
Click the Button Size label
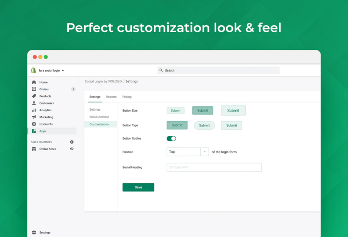coord(130,110)
